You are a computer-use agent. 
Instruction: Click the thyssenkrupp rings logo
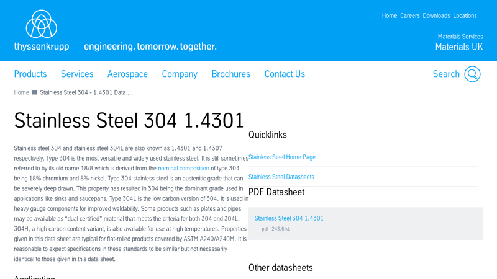(42, 25)
